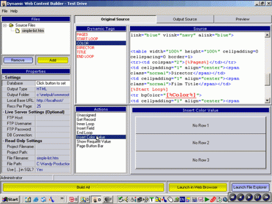Click the Output Folder value field
272x204 pixels.
[x=53, y=95]
